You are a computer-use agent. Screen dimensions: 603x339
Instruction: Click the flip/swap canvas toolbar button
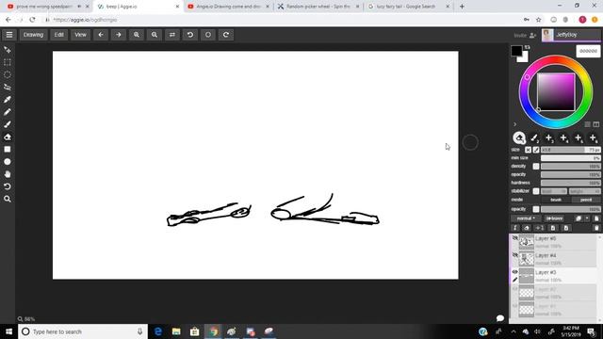tap(172, 35)
